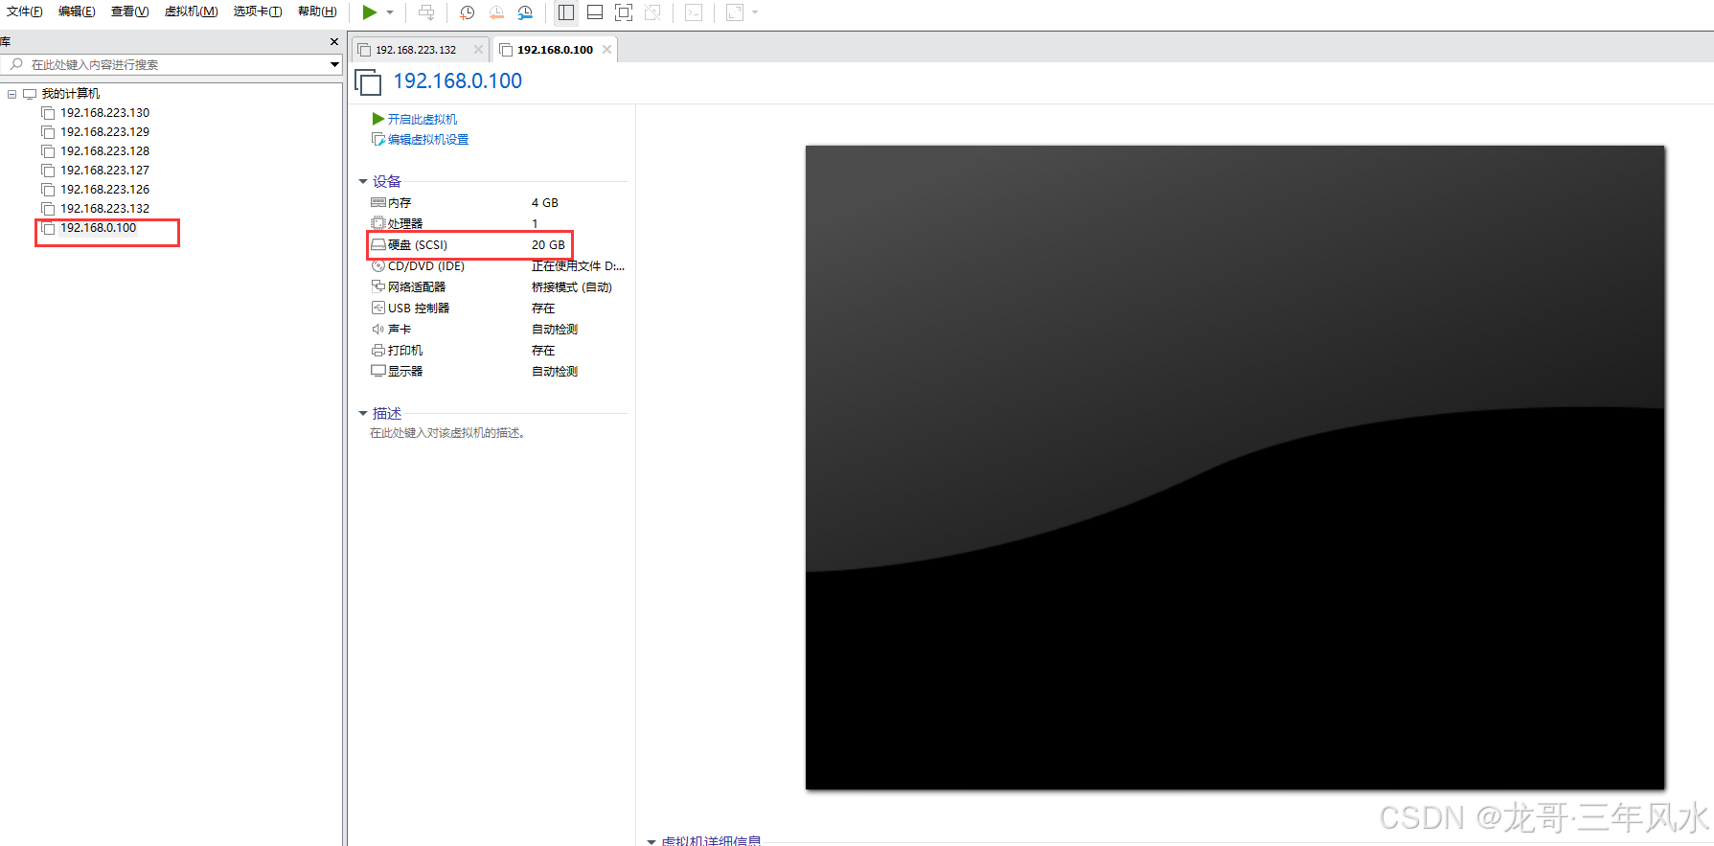
Task: Revert to snapshot using the orange-arrow clock icon
Action: click(496, 12)
